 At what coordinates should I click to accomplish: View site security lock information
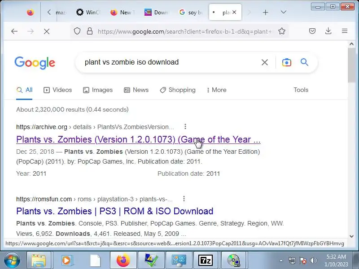click(90, 31)
